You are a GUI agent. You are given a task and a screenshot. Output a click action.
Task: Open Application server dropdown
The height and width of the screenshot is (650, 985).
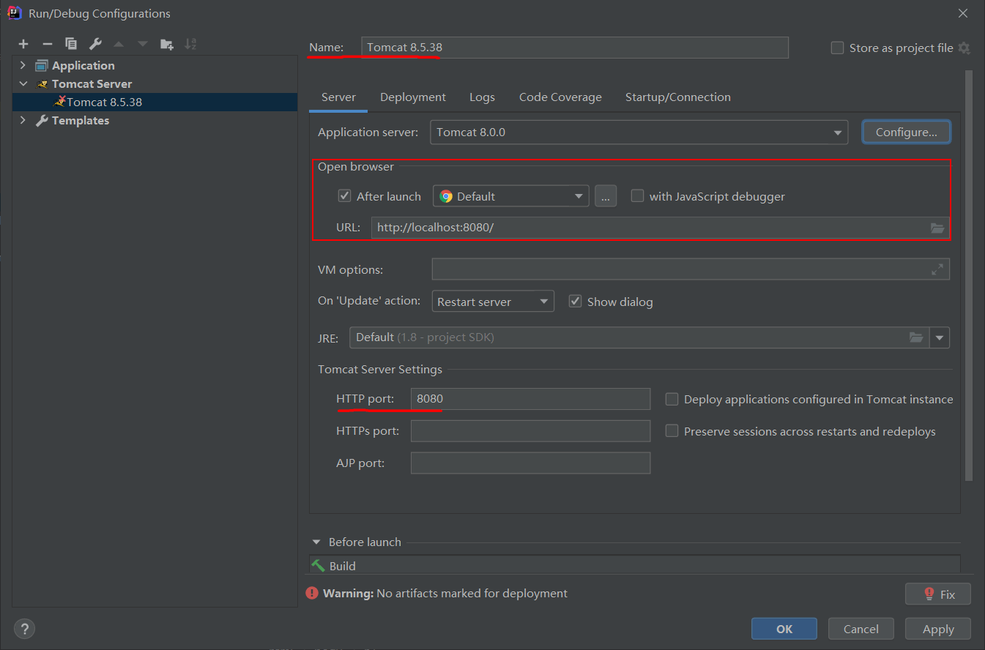(639, 132)
